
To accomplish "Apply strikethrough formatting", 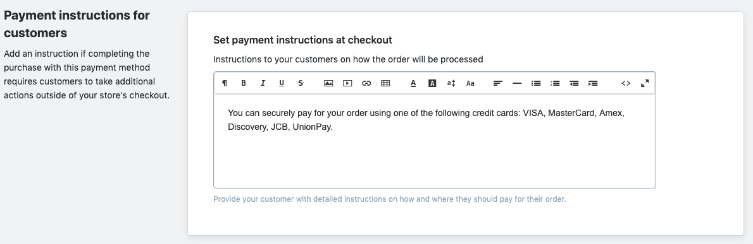I will pyautogui.click(x=301, y=83).
